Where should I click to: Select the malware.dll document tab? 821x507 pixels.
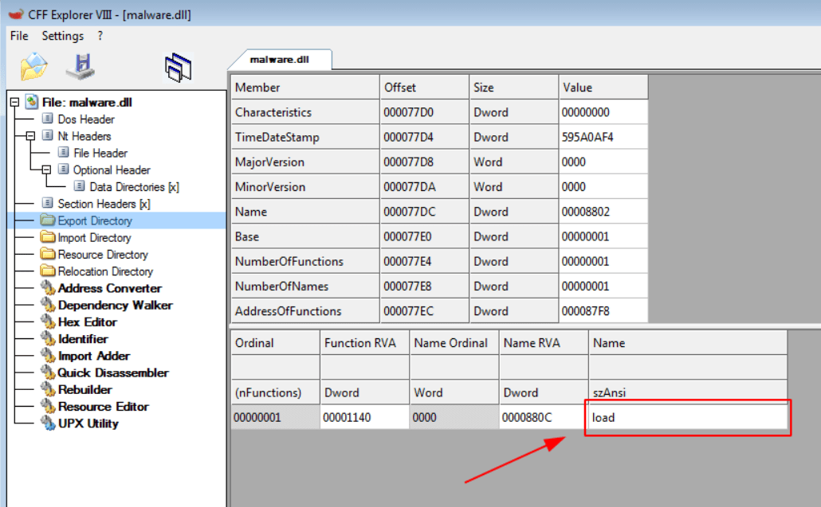280,60
